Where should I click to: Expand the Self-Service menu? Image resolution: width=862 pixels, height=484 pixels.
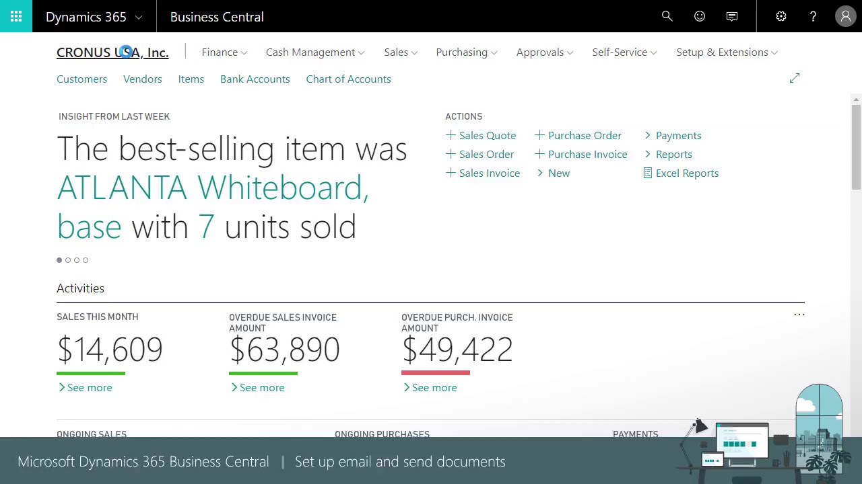pyautogui.click(x=624, y=52)
